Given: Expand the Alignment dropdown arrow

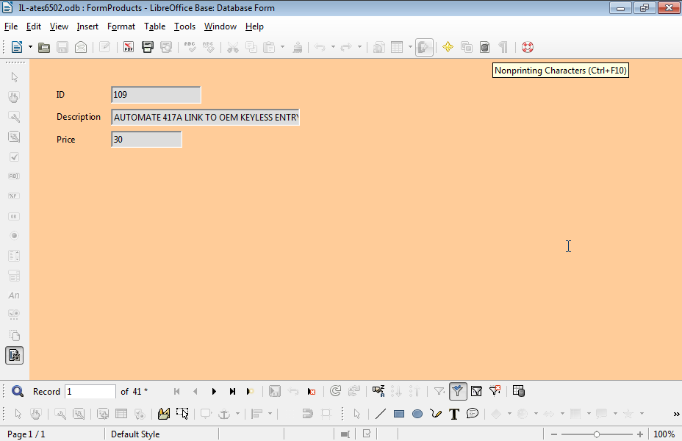Looking at the screenshot, I should [270, 414].
